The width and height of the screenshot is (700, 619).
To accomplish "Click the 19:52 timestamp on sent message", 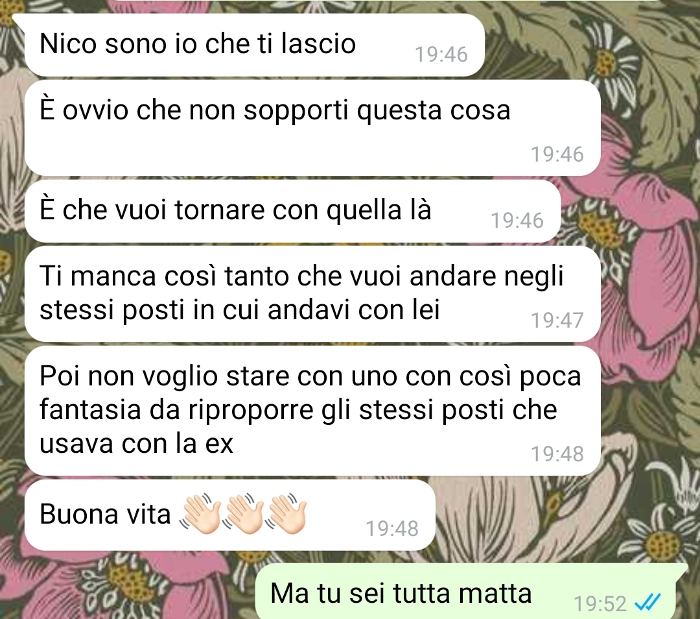I will 600,604.
